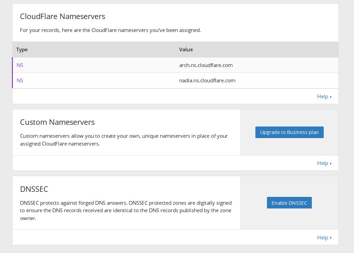This screenshot has height=253, width=354.
Task: Open Help link in DNSSEC section
Action: 324,238
